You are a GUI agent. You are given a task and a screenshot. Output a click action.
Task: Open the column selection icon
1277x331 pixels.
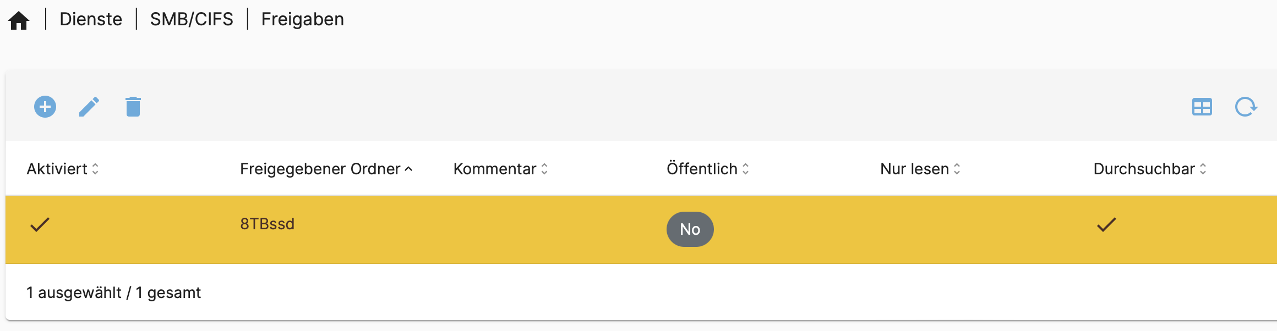pyautogui.click(x=1202, y=107)
